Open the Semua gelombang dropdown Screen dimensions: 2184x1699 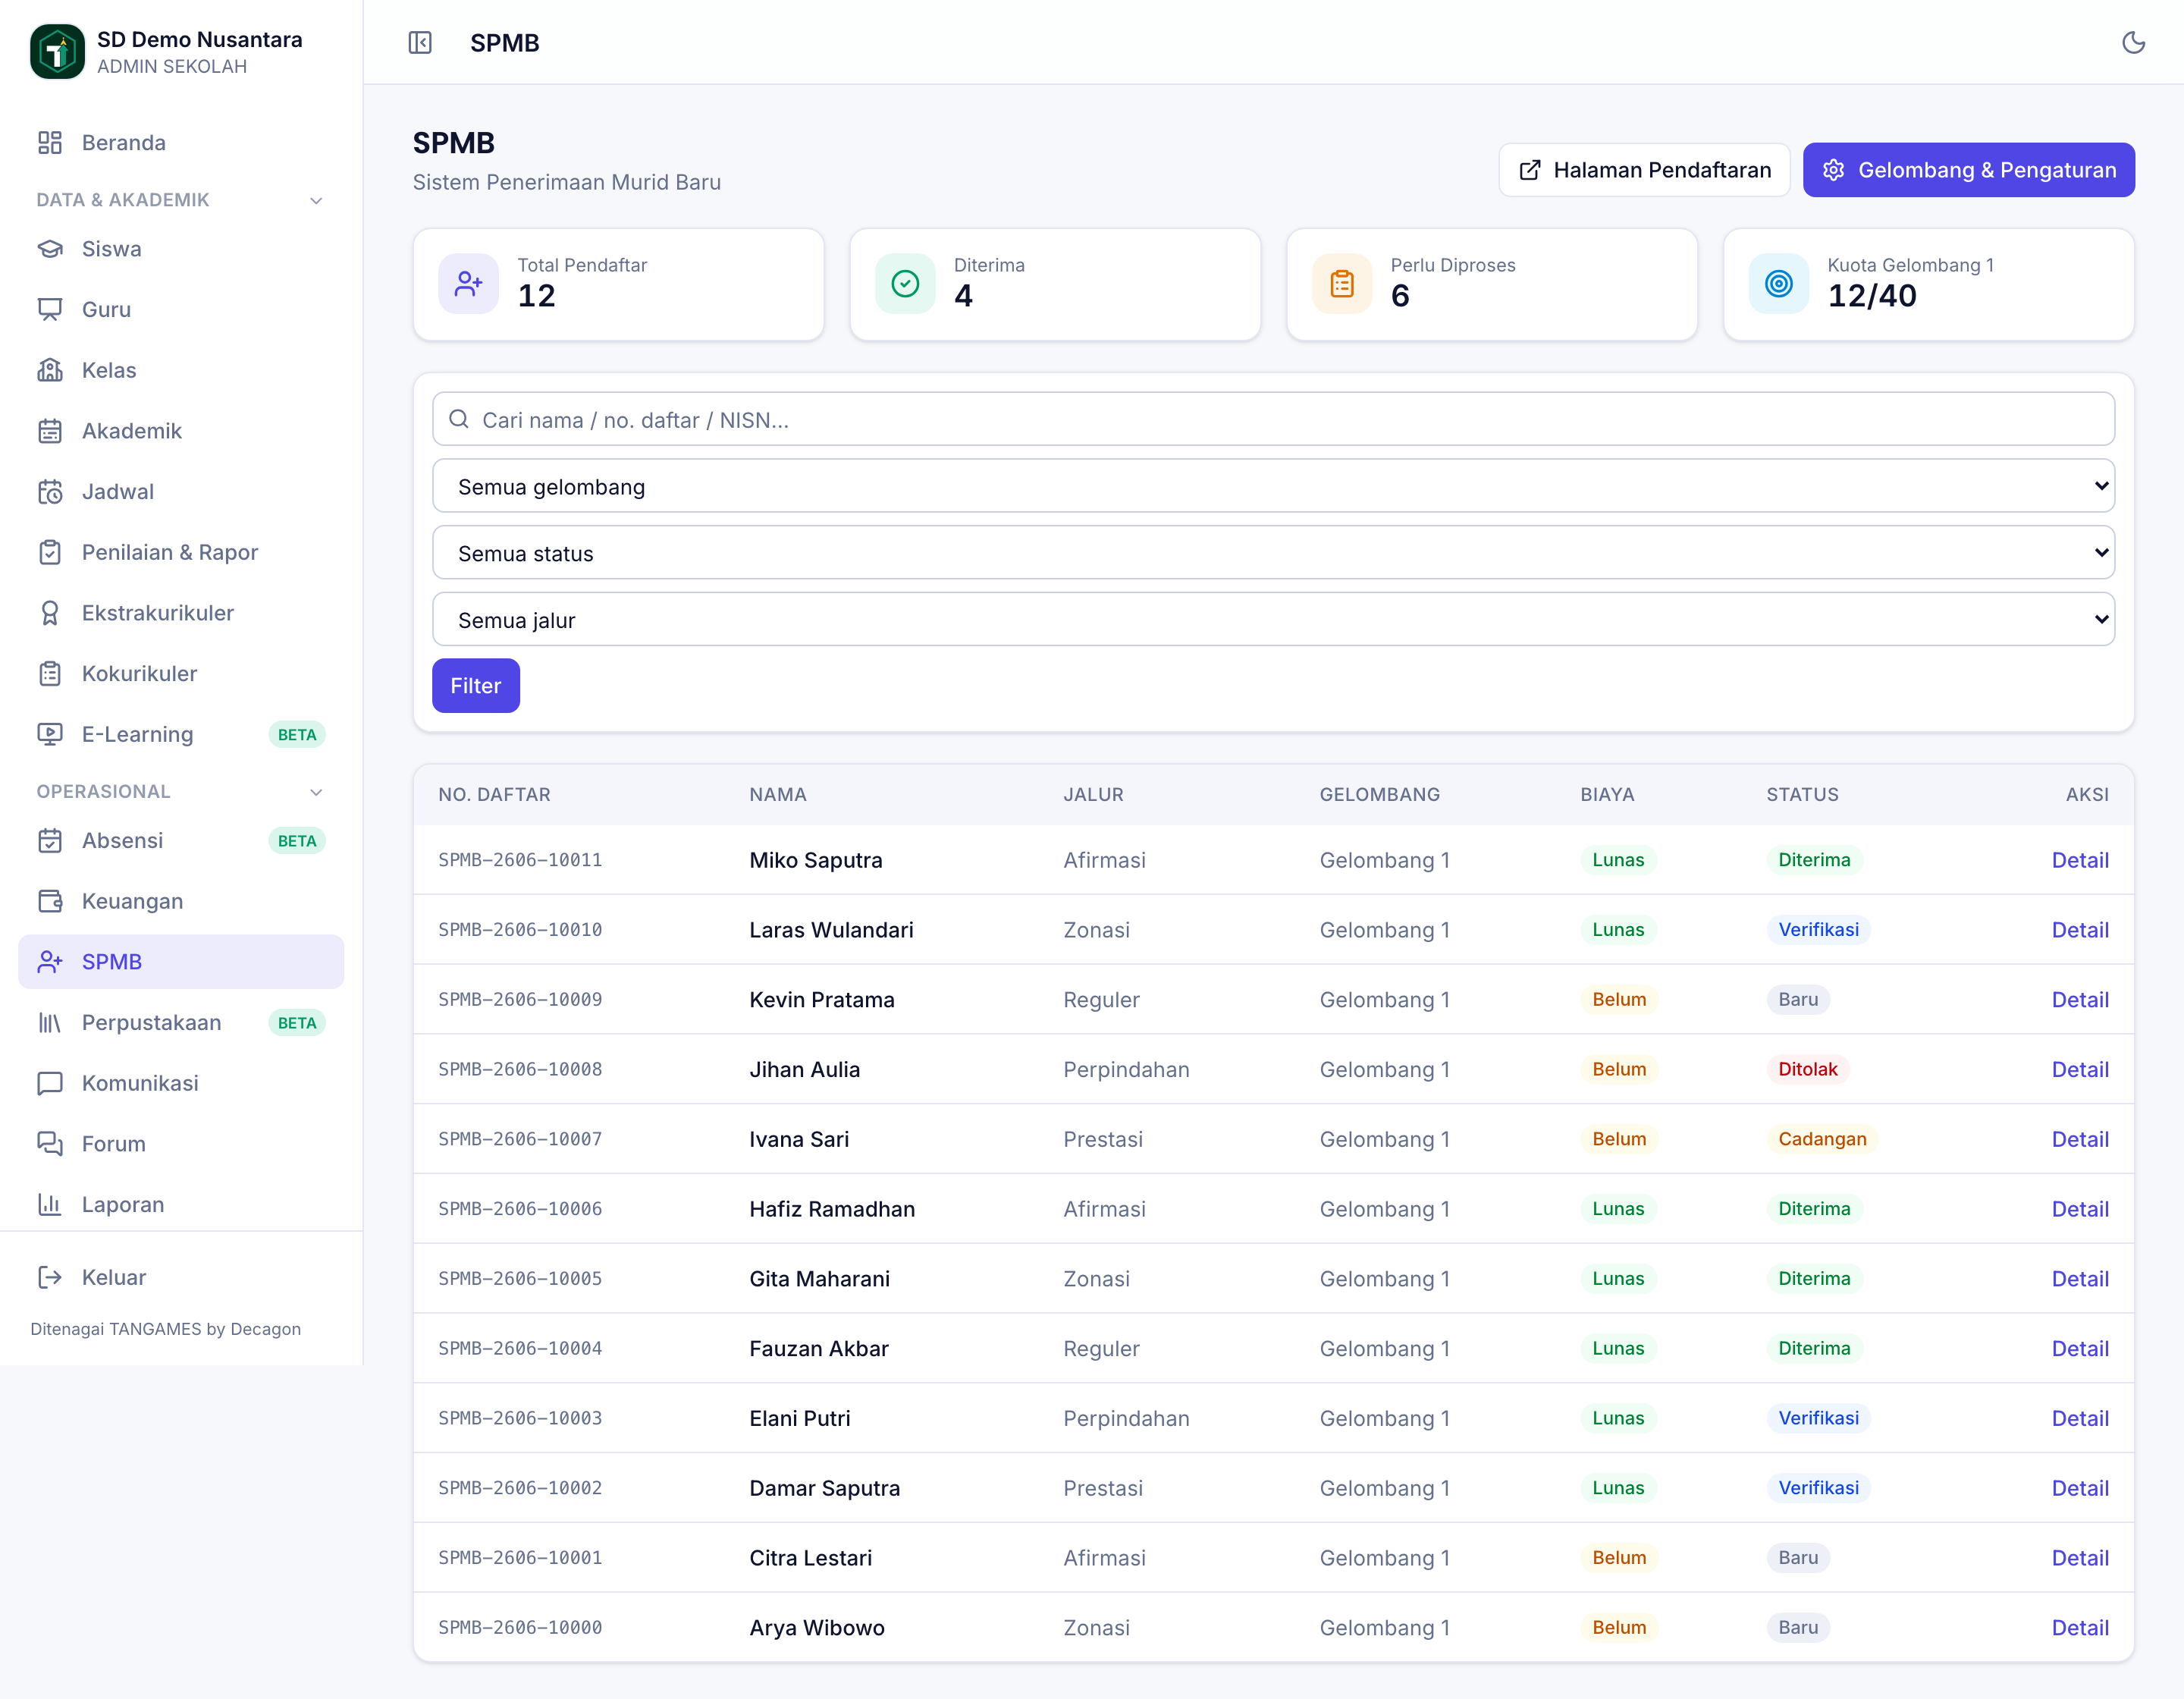[1273, 486]
